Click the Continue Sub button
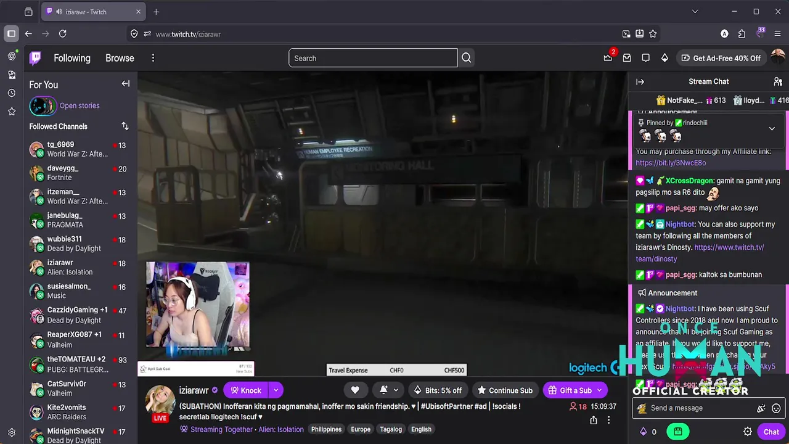 coord(505,390)
